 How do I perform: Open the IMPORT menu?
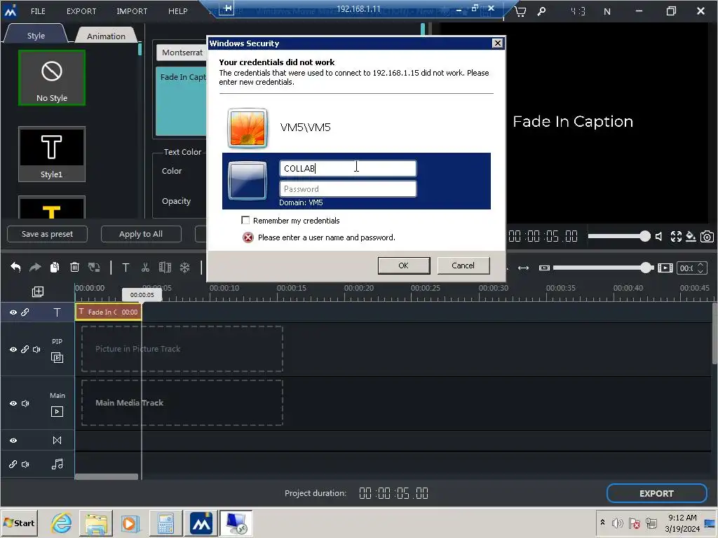132,11
